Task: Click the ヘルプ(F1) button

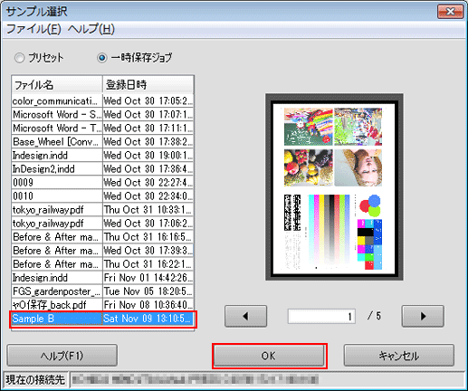Action: coord(62,356)
